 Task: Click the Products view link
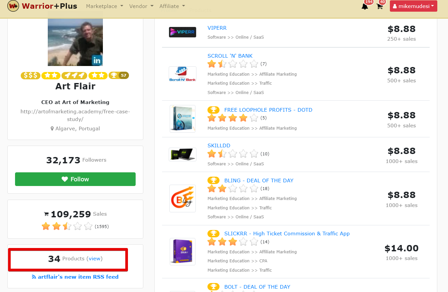[95, 259]
